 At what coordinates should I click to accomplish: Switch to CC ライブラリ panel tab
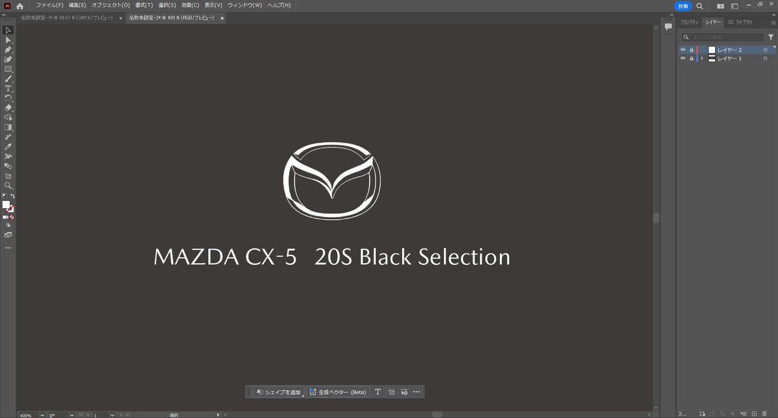(x=740, y=22)
